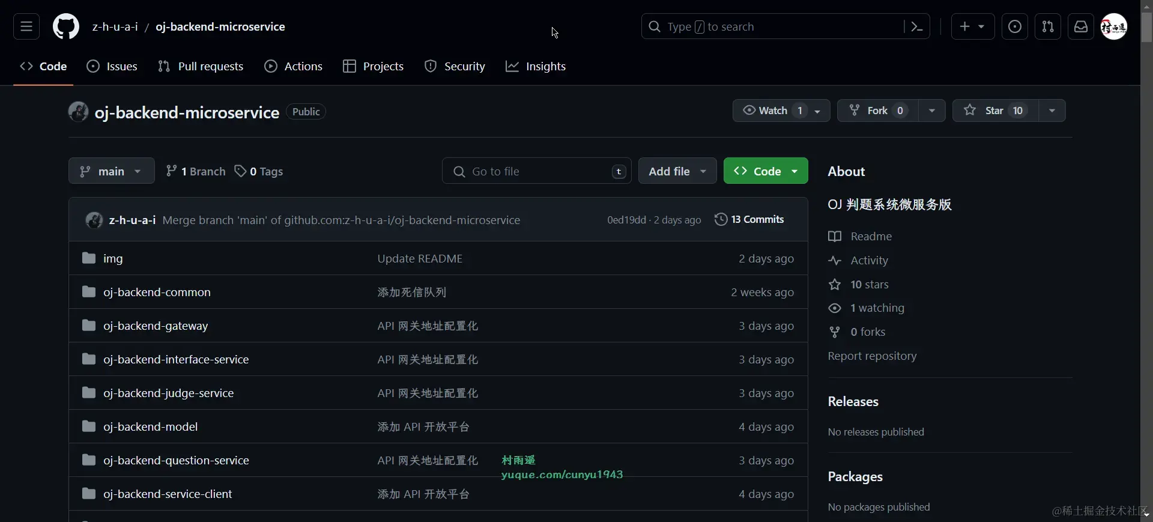Open the Security tab
The image size is (1153, 522).
[x=455, y=66]
